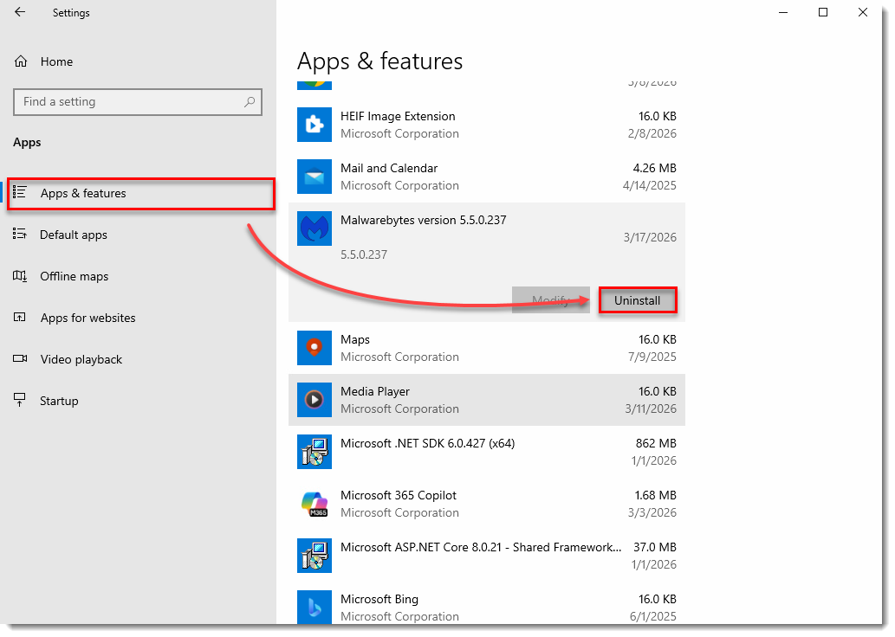Uninstall Malwarebytes with the Uninstall button

pos(638,300)
